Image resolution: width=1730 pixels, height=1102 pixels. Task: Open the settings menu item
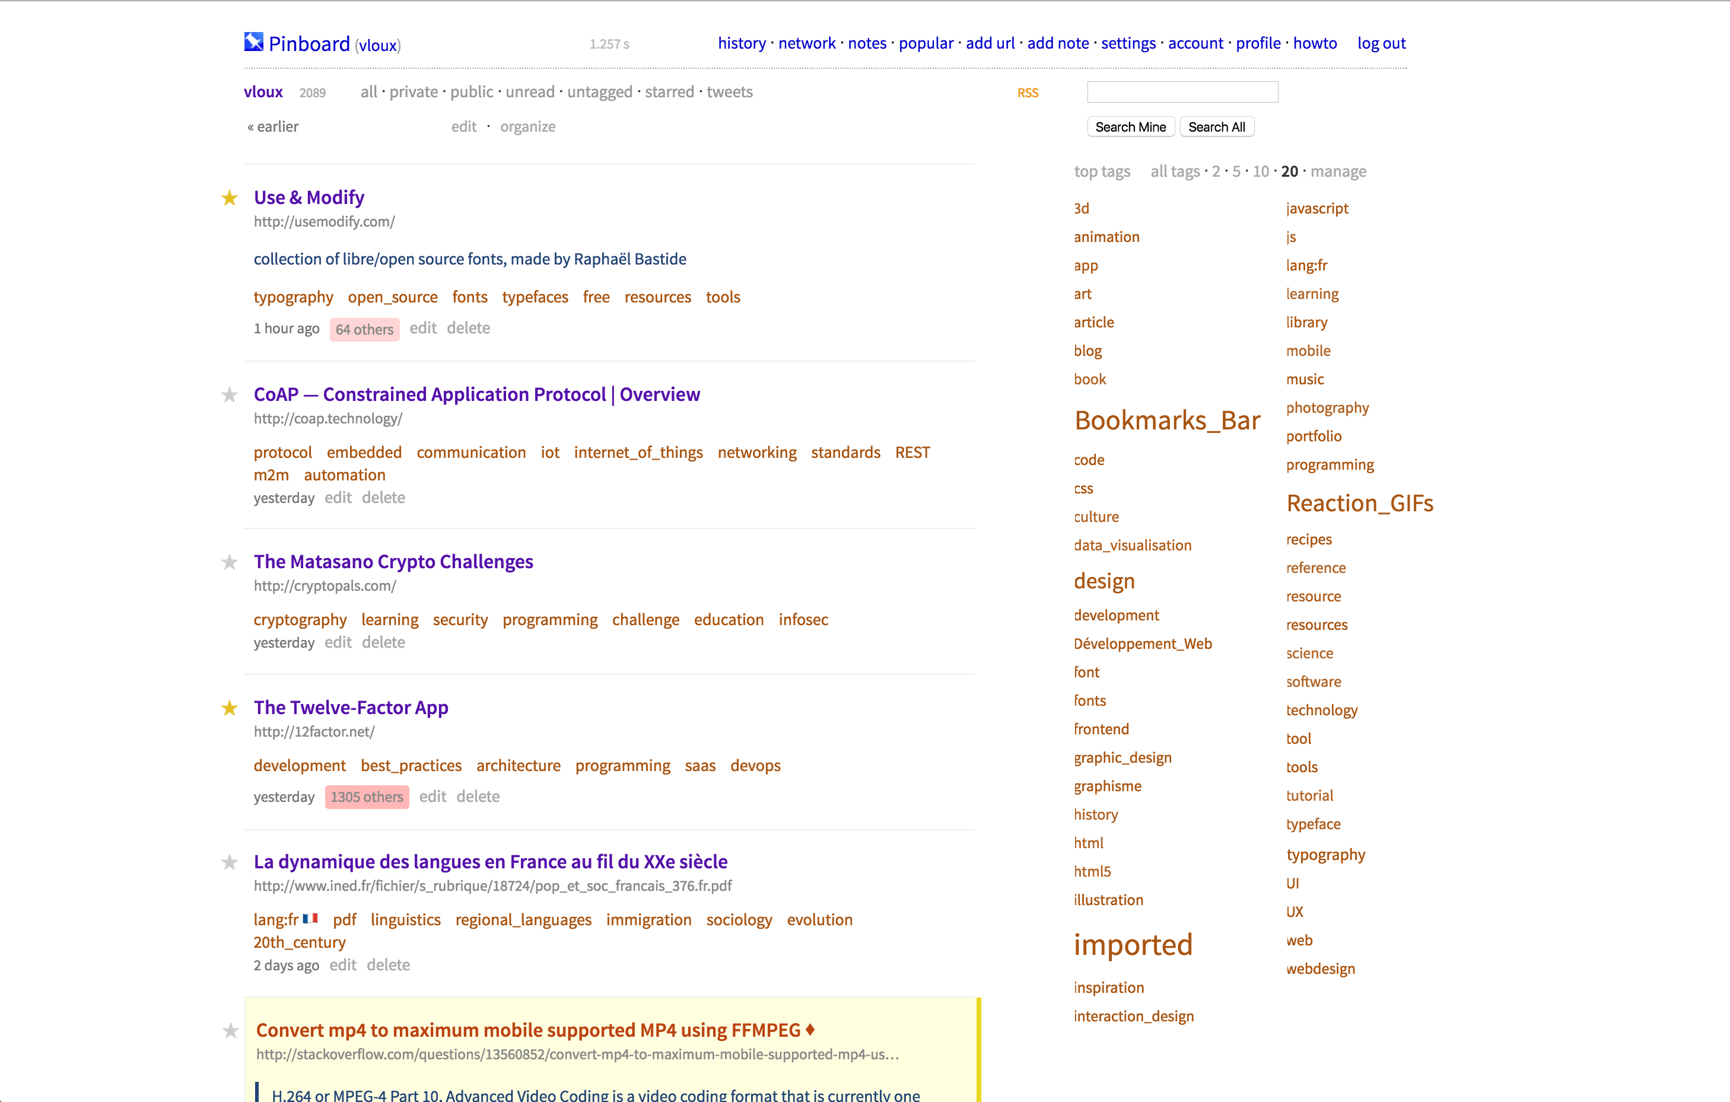pyautogui.click(x=1128, y=43)
